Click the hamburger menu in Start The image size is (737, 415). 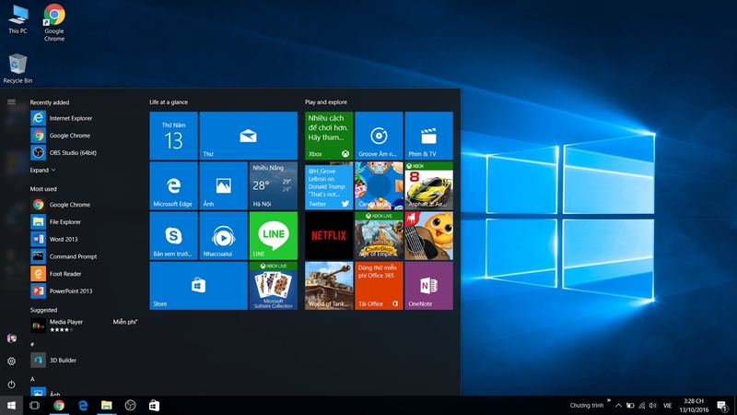(11, 101)
